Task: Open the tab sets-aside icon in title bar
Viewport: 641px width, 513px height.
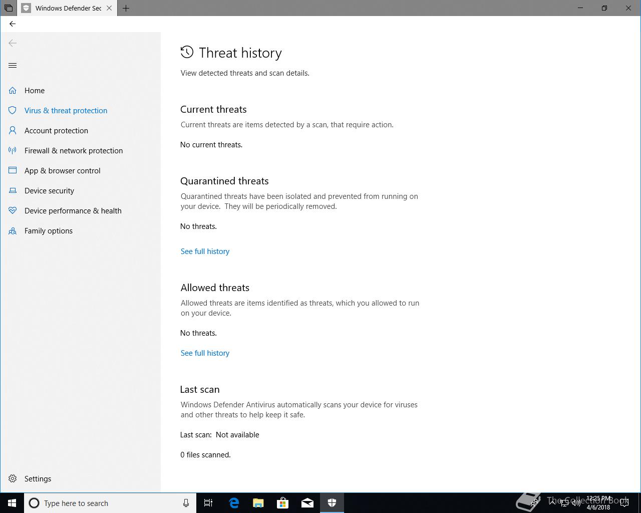Action: click(x=9, y=8)
